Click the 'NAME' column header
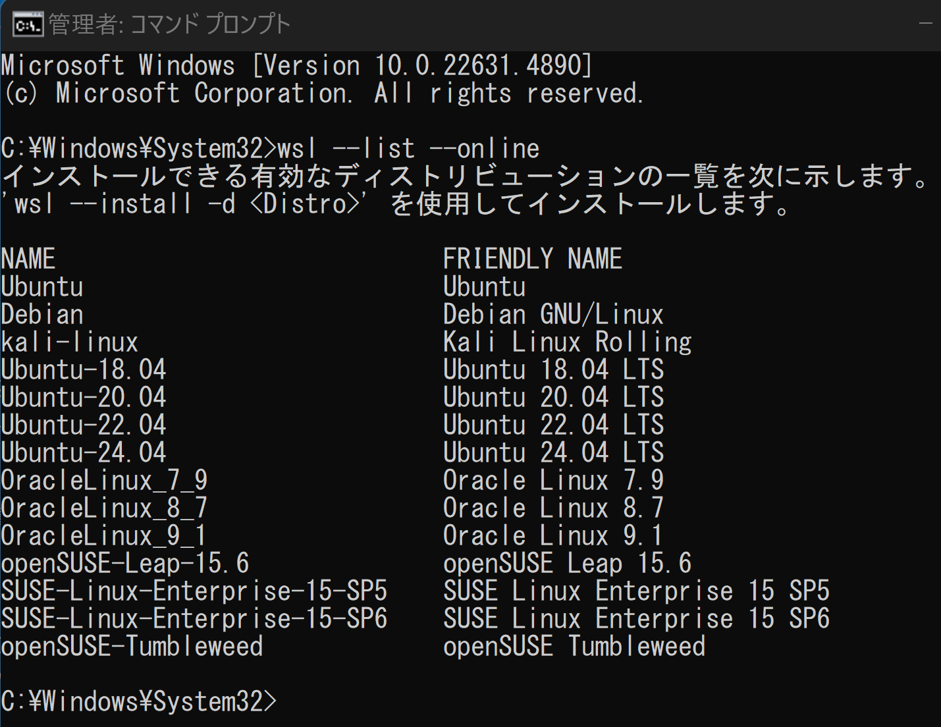Image resolution: width=941 pixels, height=727 pixels. coord(28,259)
